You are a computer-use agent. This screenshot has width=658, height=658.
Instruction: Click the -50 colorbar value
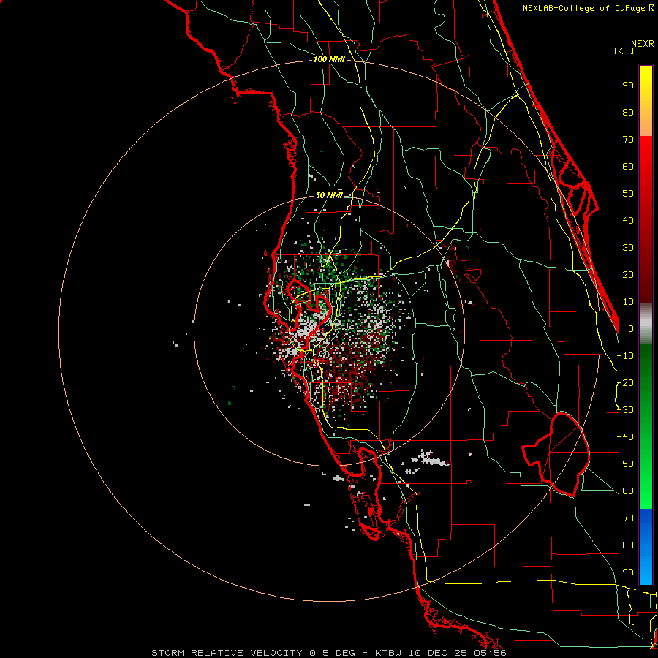click(x=625, y=464)
